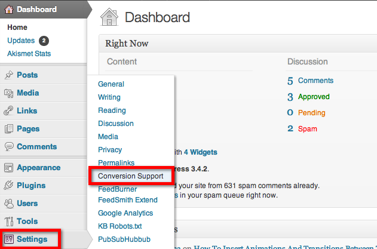Open the 4 Widgets link
Image resolution: width=377 pixels, height=249 pixels.
click(200, 152)
